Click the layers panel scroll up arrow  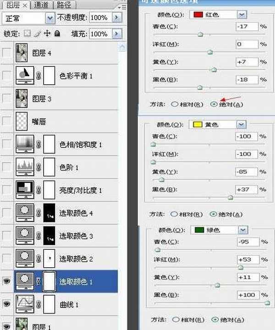pyautogui.click(x=122, y=47)
